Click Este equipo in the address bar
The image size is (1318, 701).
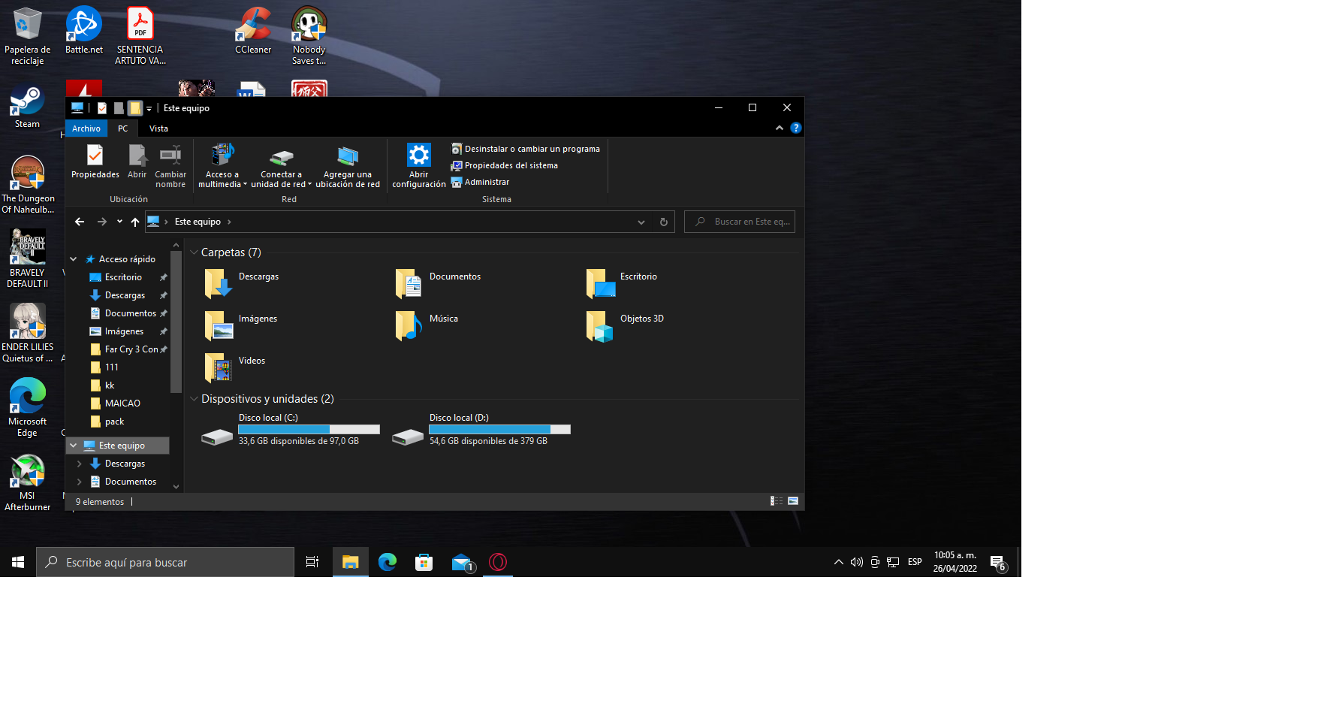click(198, 222)
